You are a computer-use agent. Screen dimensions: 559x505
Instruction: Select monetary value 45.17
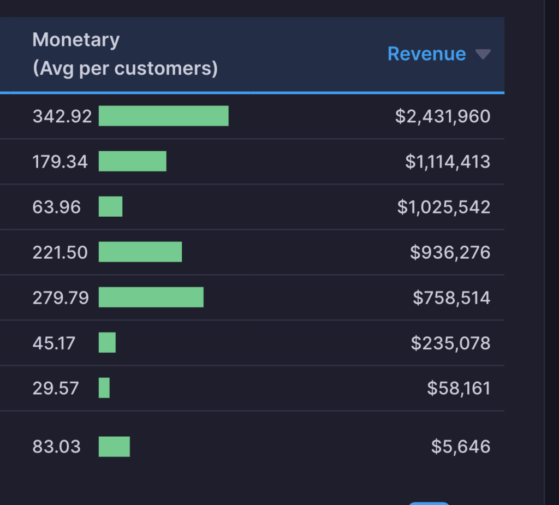(54, 343)
